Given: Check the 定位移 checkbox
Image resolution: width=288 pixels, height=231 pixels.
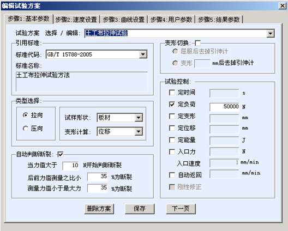Looking at the screenshot, I should click(x=172, y=128).
